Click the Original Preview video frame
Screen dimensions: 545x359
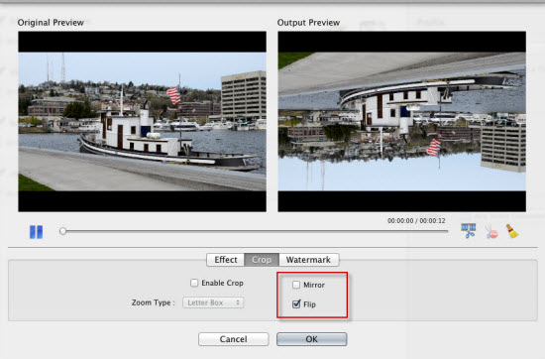coord(142,121)
